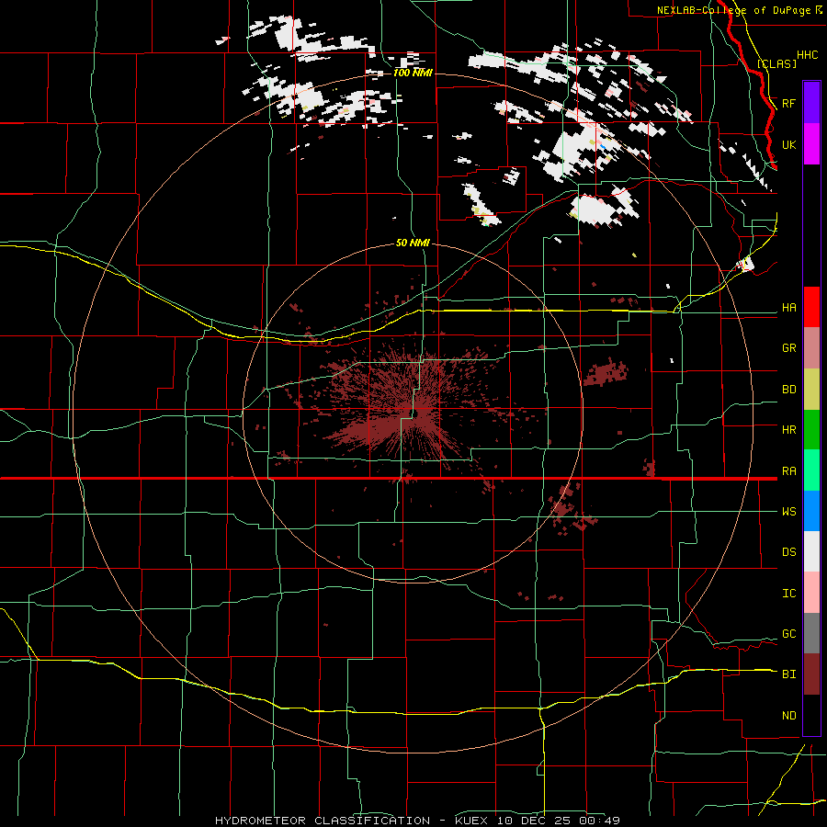827x827 pixels.
Task: Click the BI brown legend swatch
Action: click(811, 674)
